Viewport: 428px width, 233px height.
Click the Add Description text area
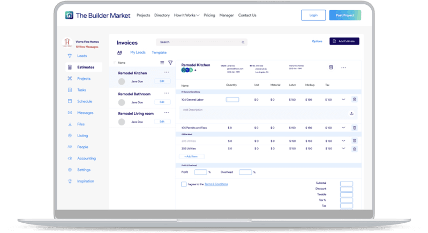(x=268, y=112)
